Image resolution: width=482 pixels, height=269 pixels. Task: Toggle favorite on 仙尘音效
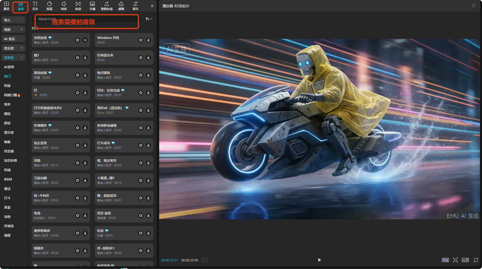click(x=78, y=145)
